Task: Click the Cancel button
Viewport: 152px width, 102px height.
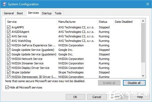Action: click(97, 97)
